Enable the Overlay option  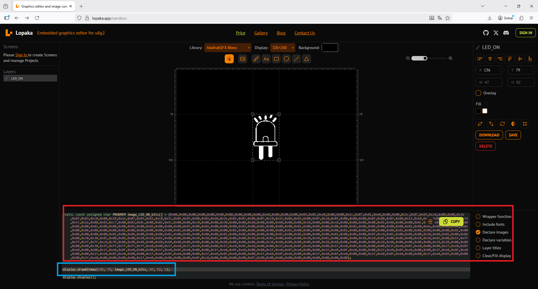(478, 93)
